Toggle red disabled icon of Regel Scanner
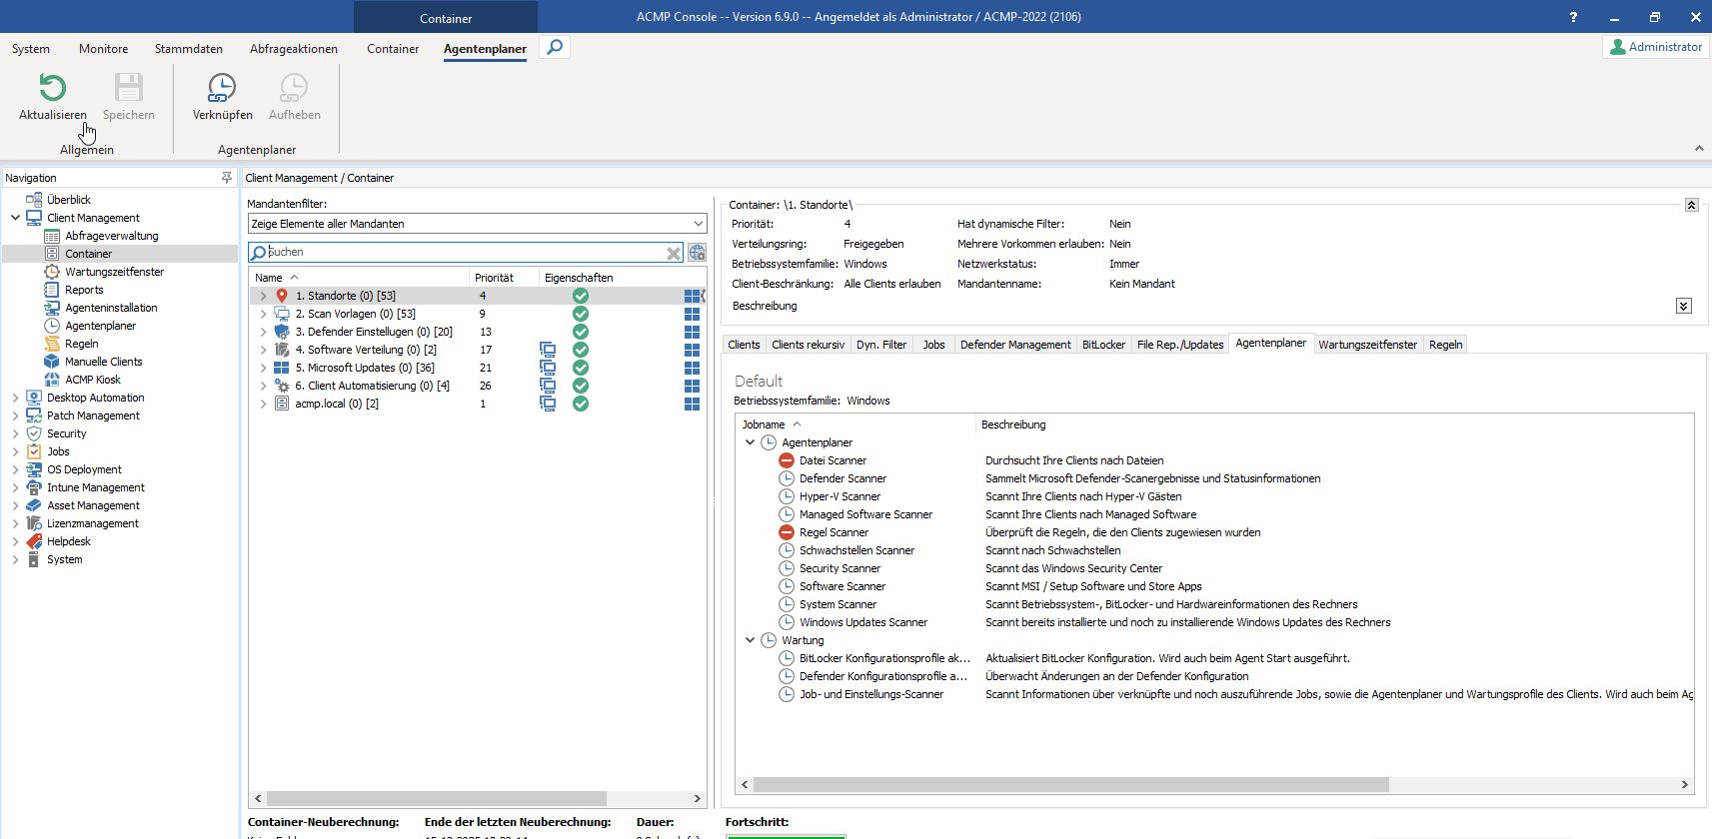This screenshot has height=839, width=1712. point(787,532)
